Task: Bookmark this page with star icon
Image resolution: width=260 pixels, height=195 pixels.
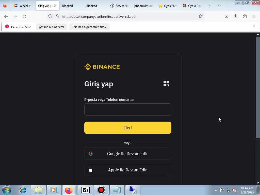Action: point(201,17)
